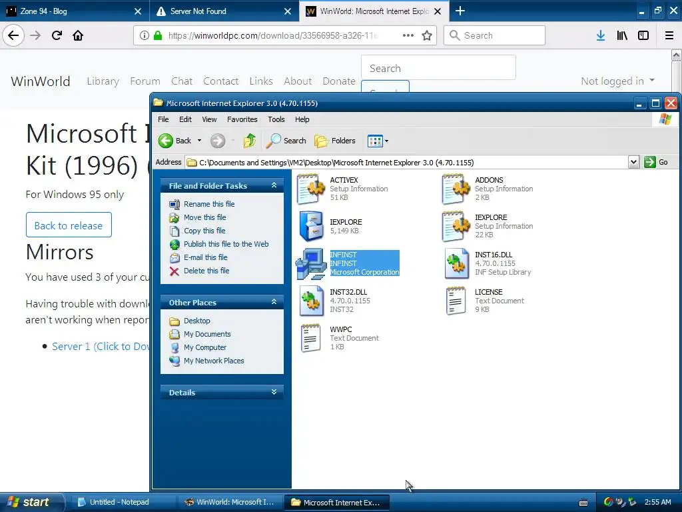Select the WWPC text document icon

pyautogui.click(x=310, y=338)
